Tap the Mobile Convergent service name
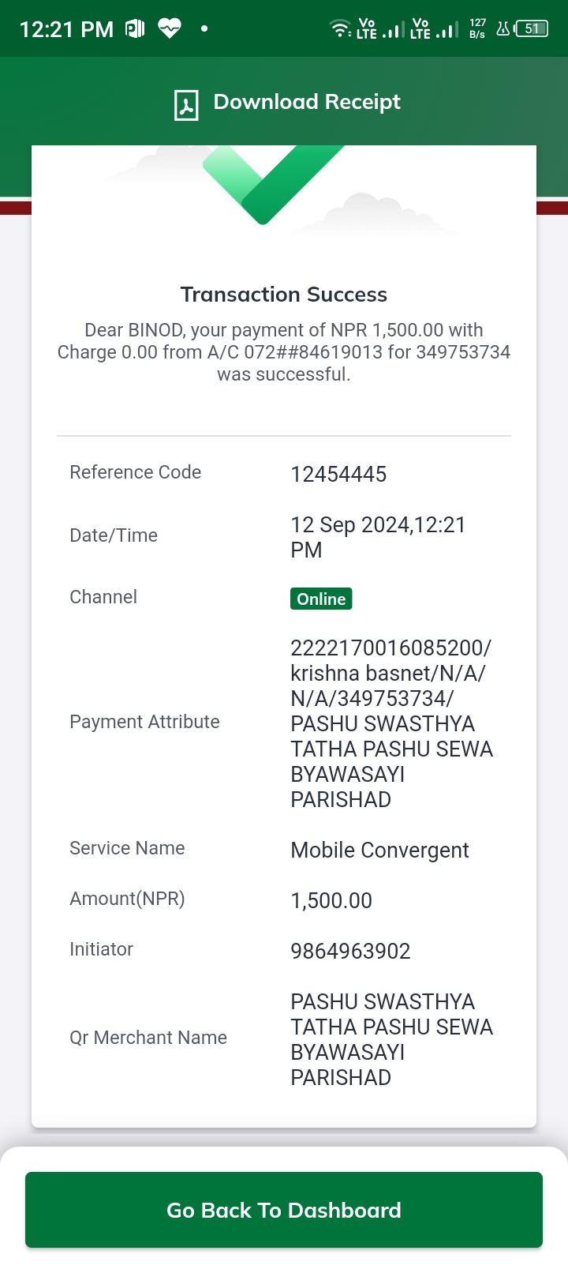568x1273 pixels. point(379,851)
